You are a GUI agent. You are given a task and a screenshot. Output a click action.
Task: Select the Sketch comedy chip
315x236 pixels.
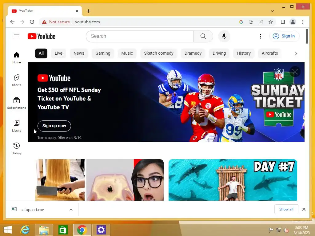pos(158,53)
